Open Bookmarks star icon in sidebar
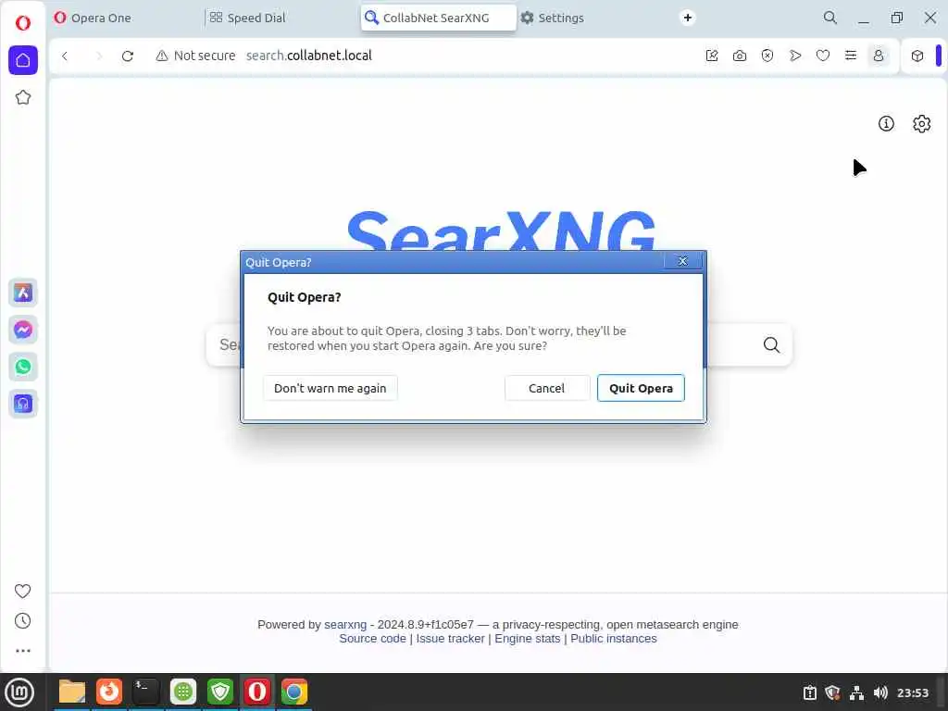 pos(23,97)
